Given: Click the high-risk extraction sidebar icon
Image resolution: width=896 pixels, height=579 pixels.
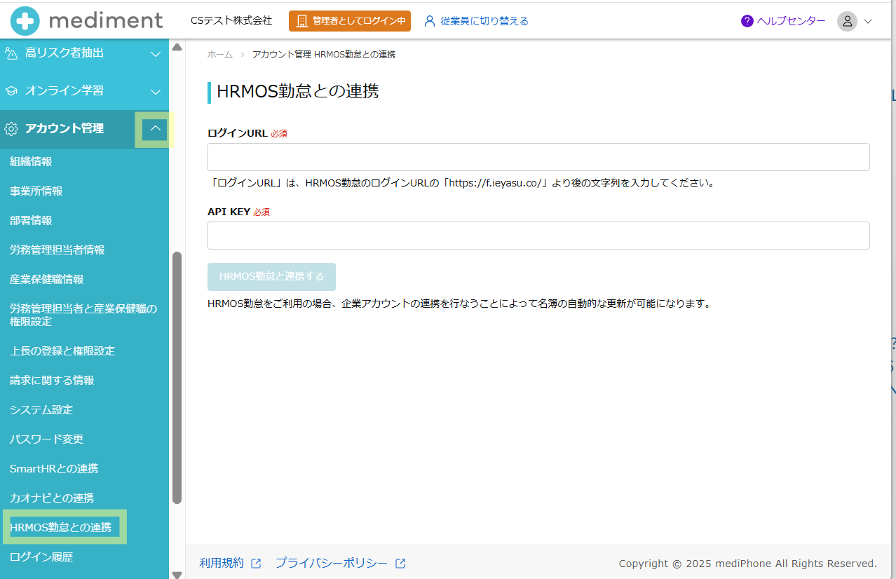Looking at the screenshot, I should [11, 53].
